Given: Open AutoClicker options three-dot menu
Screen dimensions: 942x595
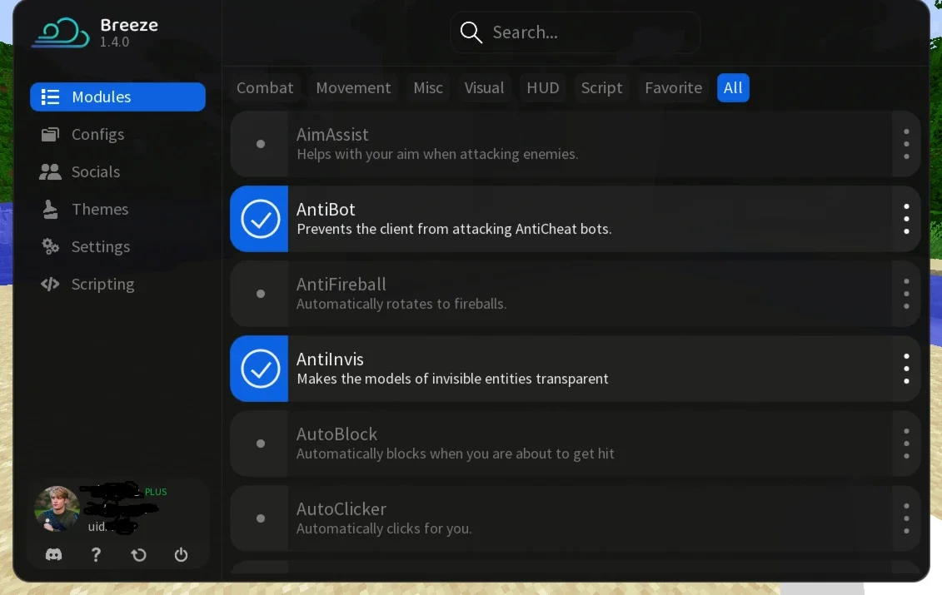Looking at the screenshot, I should coord(906,518).
